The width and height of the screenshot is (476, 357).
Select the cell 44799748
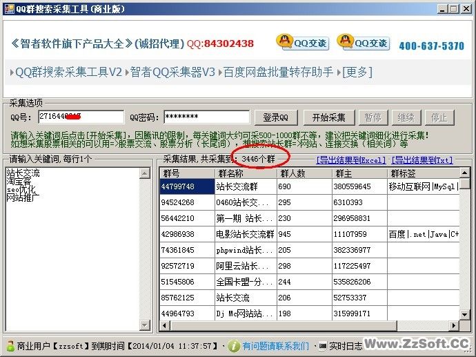188,186
